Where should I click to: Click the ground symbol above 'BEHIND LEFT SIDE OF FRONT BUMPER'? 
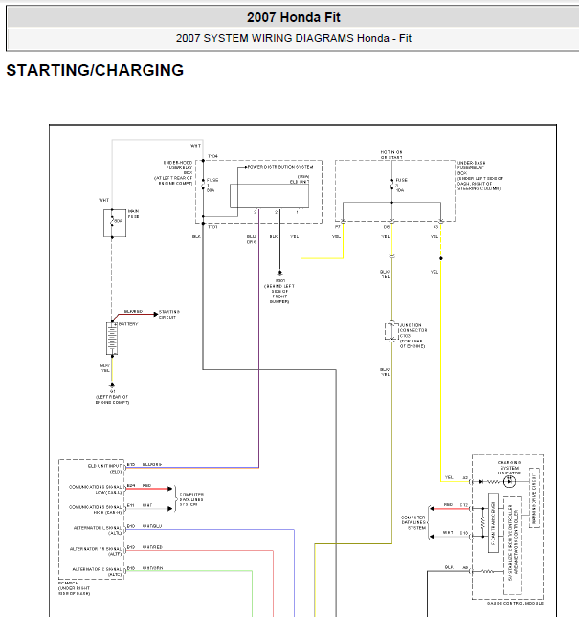(279, 273)
